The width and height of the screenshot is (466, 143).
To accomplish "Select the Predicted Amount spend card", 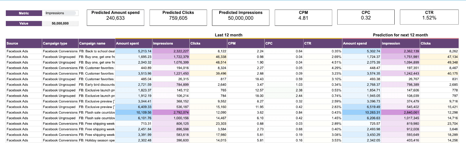I will (115, 18).
